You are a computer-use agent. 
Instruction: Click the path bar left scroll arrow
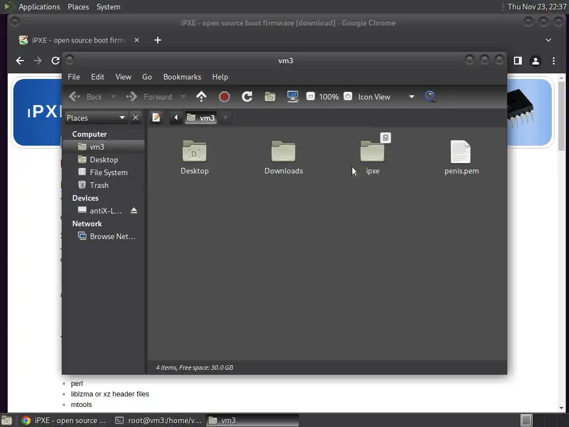(176, 118)
